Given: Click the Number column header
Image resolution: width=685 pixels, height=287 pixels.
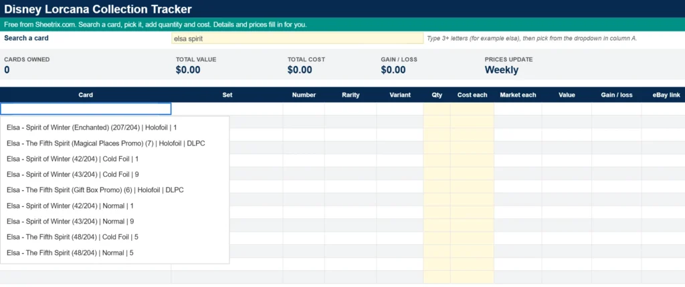Looking at the screenshot, I should [304, 95].
